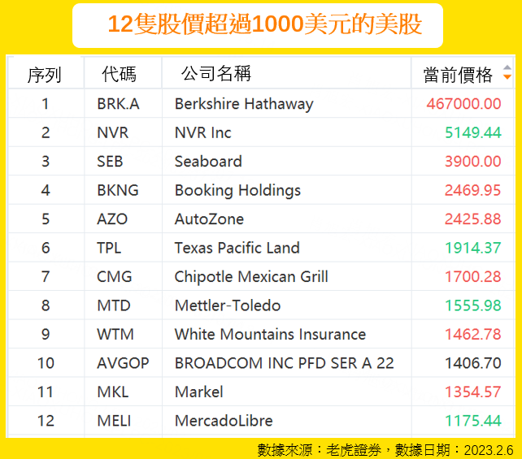
Task: Select Berkshire Hathaway company name
Action: (244, 104)
